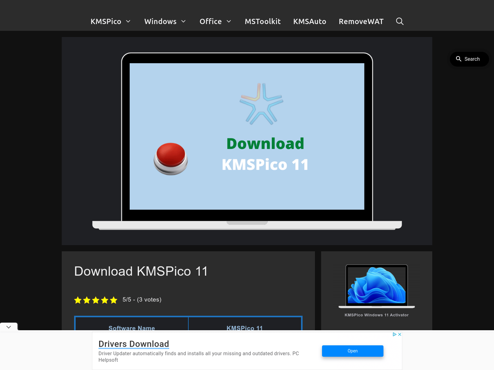Image resolution: width=494 pixels, height=370 pixels.
Task: Close the ad with X icon
Action: 400,334
